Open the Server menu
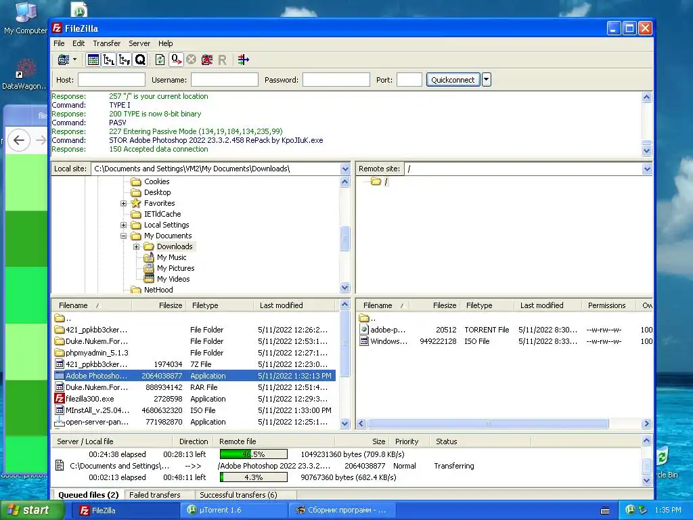693x520 pixels. (139, 43)
